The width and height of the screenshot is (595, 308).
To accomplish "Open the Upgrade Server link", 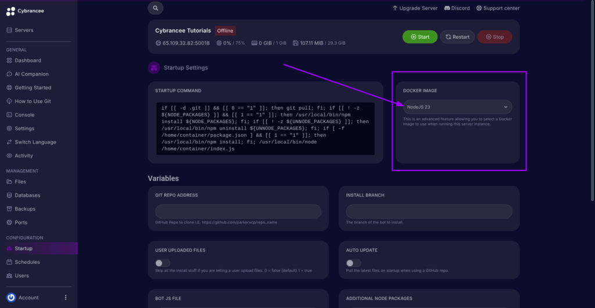I will pos(415,8).
